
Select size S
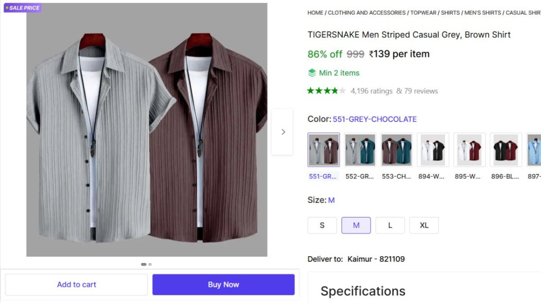322,225
